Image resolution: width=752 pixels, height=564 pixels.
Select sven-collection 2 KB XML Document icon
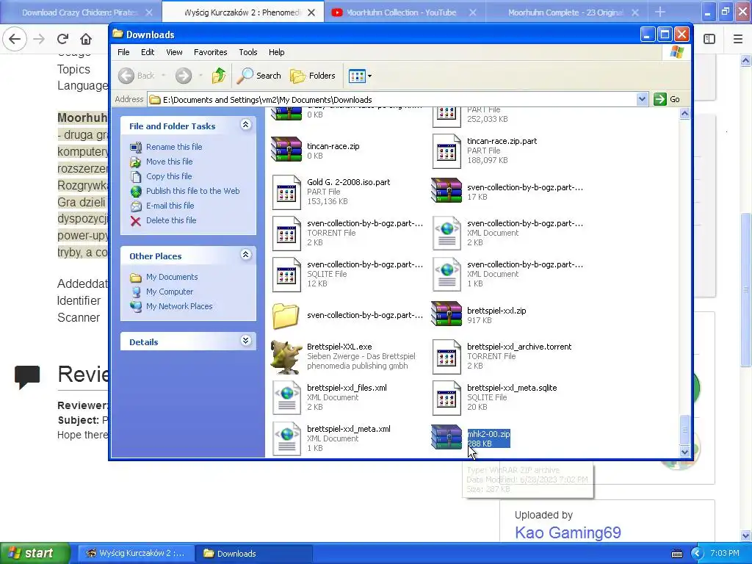pyautogui.click(x=446, y=234)
